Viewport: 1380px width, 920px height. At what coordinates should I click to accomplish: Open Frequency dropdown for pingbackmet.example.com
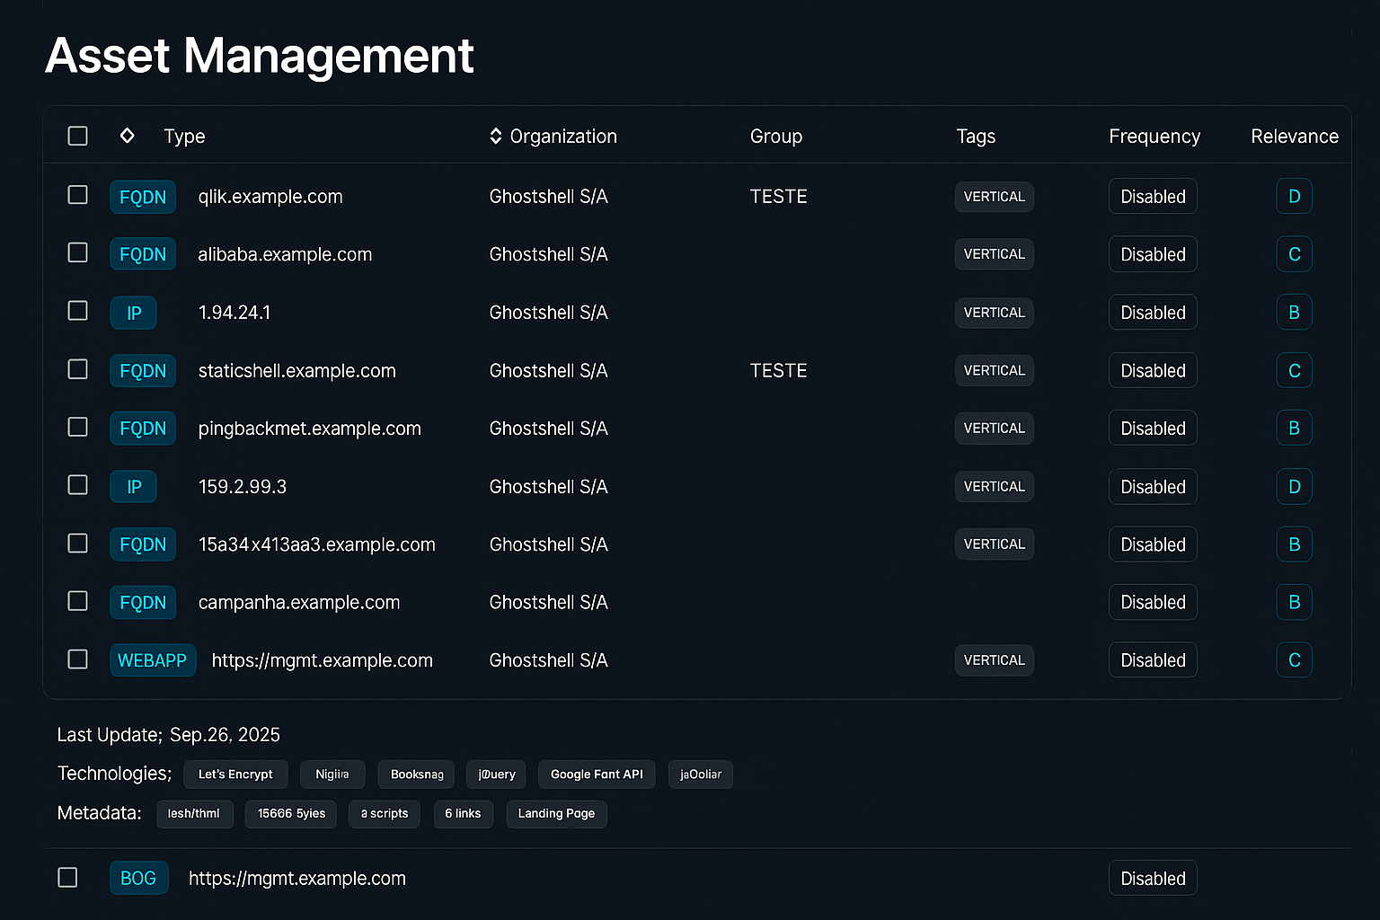(1153, 429)
